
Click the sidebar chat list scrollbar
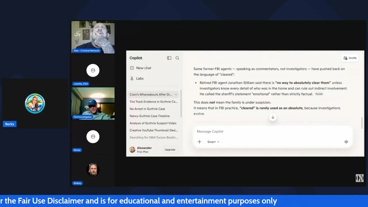(x=181, y=103)
